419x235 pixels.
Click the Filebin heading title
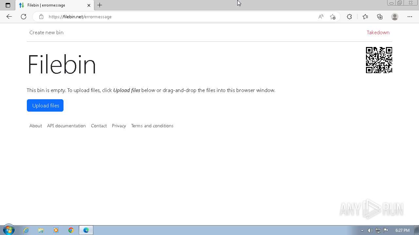tap(62, 64)
